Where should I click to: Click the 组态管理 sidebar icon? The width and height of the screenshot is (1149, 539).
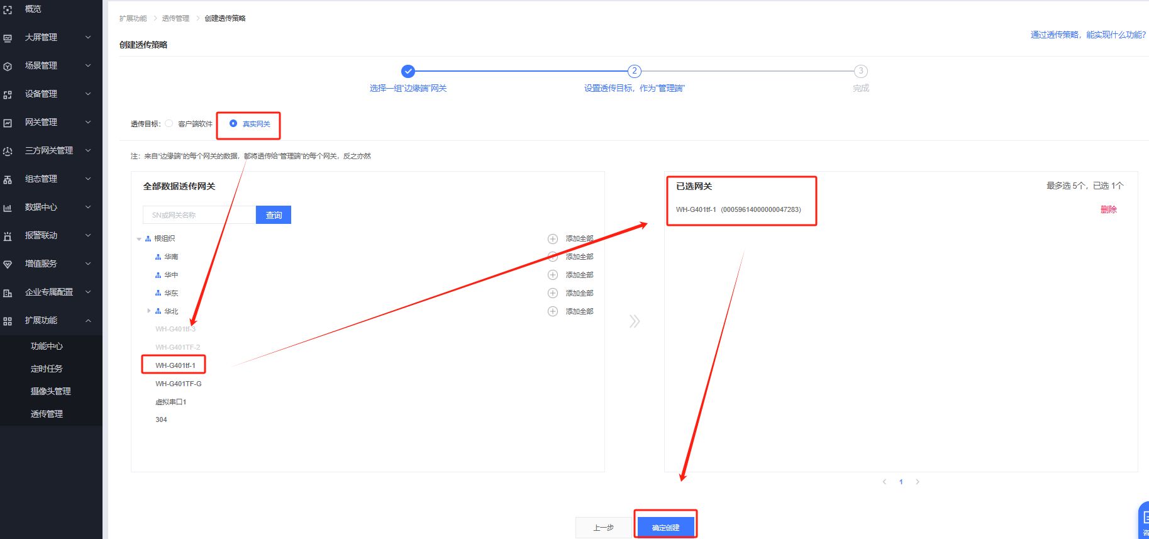point(8,180)
